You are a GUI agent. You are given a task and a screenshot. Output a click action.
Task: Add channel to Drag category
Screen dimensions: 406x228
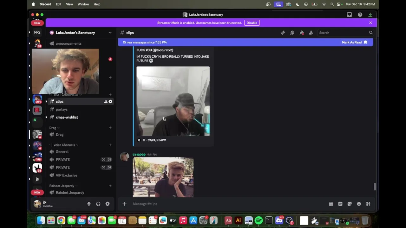click(110, 128)
